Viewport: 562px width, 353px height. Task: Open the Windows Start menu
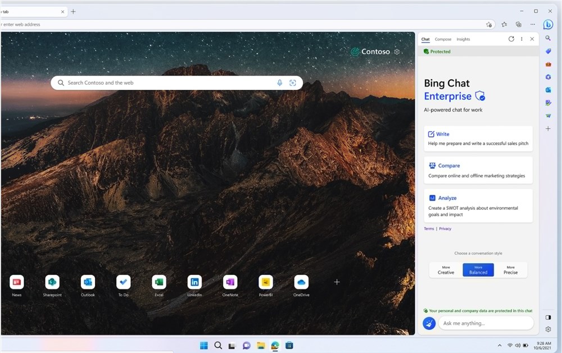click(x=204, y=346)
